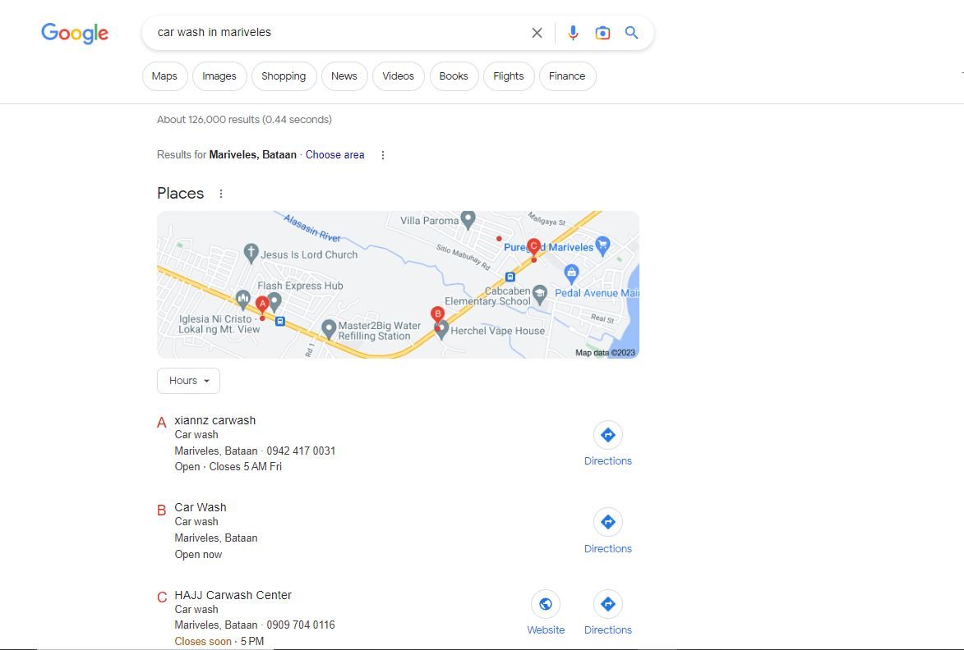Switch to the Images tab
Image resolution: width=964 pixels, height=650 pixels.
point(219,76)
